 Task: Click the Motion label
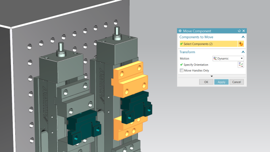[184, 58]
